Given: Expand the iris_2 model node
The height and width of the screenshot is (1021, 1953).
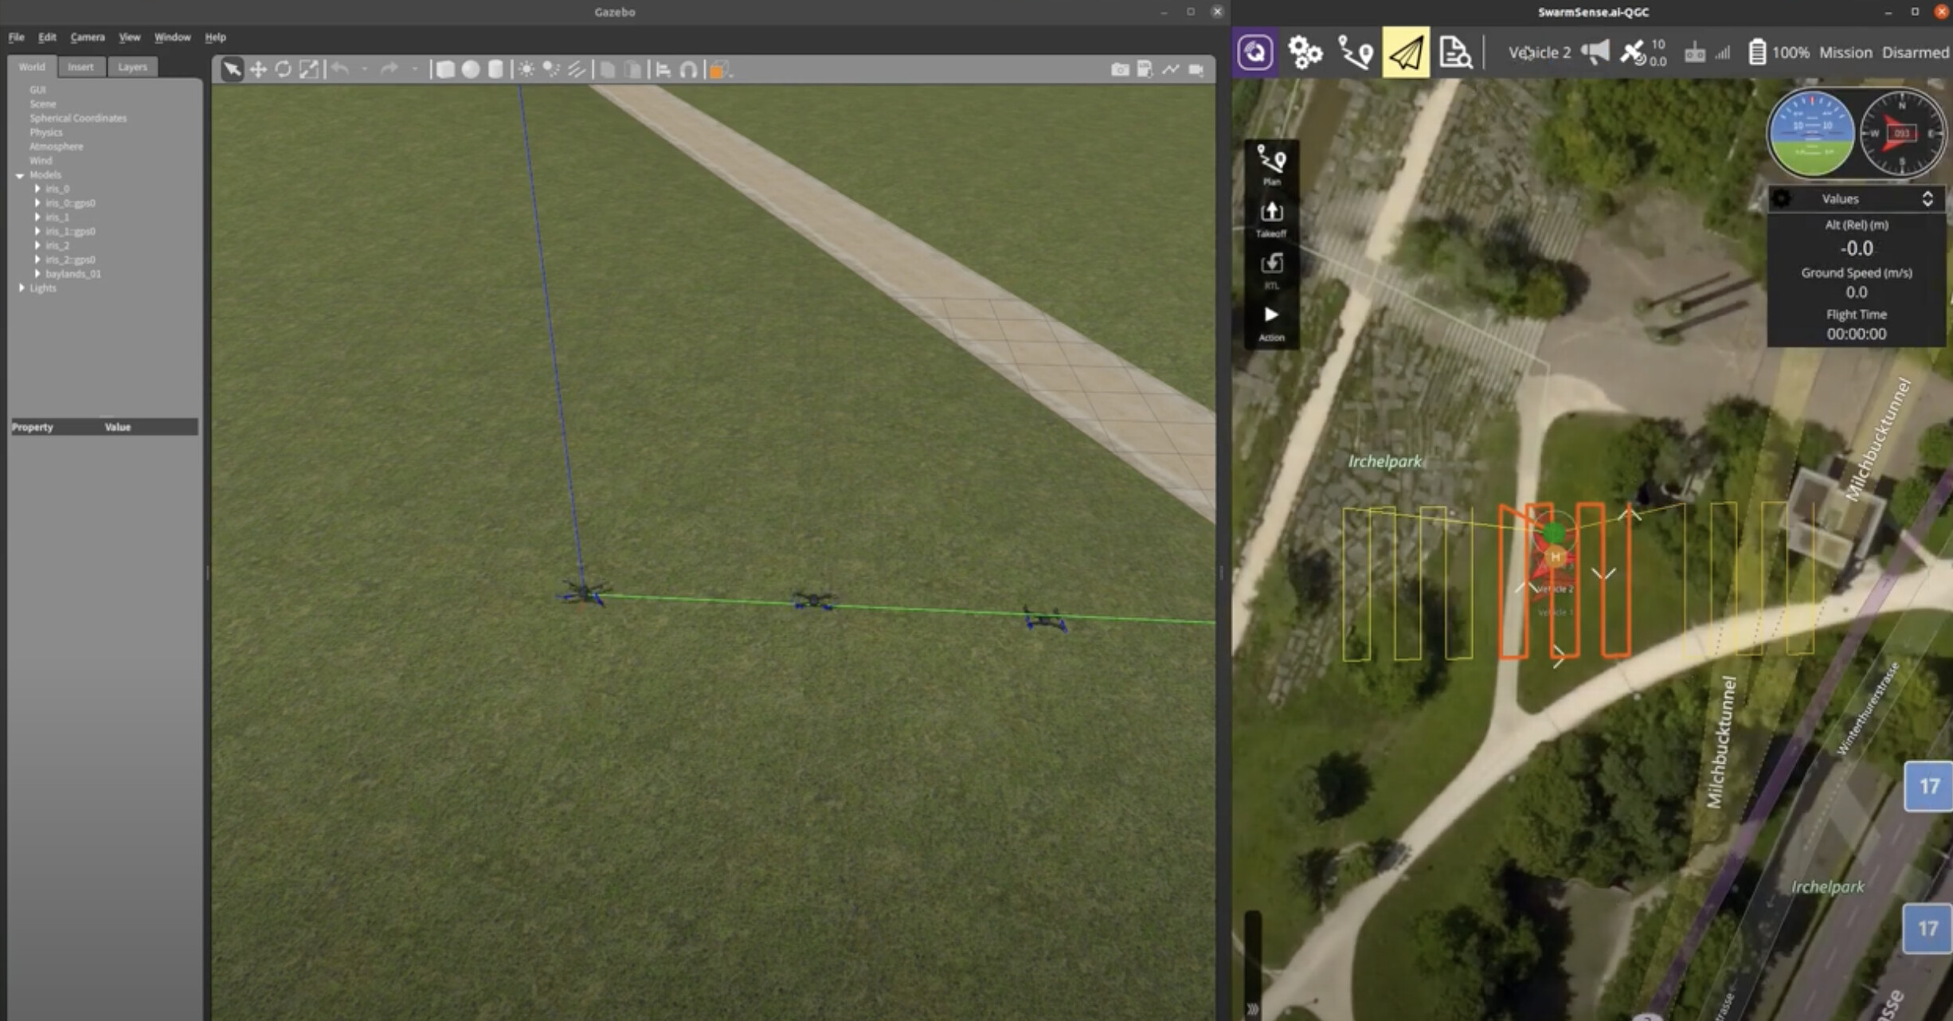Looking at the screenshot, I should click(37, 245).
